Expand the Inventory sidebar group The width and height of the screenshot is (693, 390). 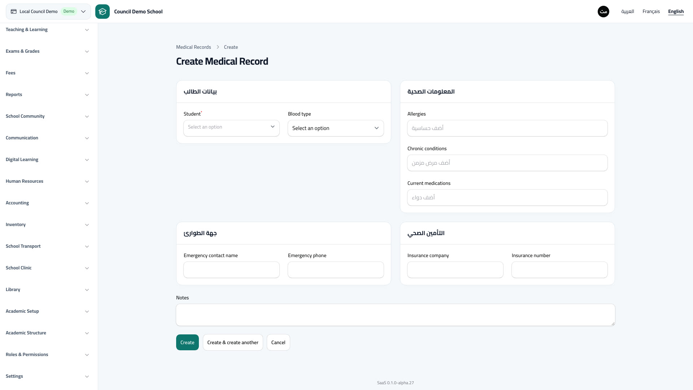point(47,225)
